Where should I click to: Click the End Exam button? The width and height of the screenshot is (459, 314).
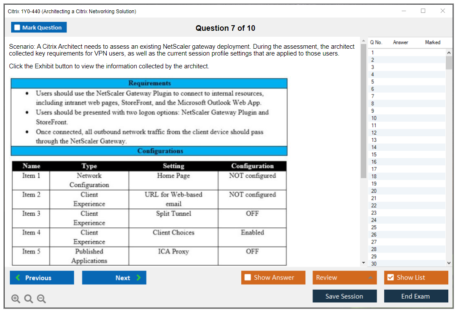416,296
